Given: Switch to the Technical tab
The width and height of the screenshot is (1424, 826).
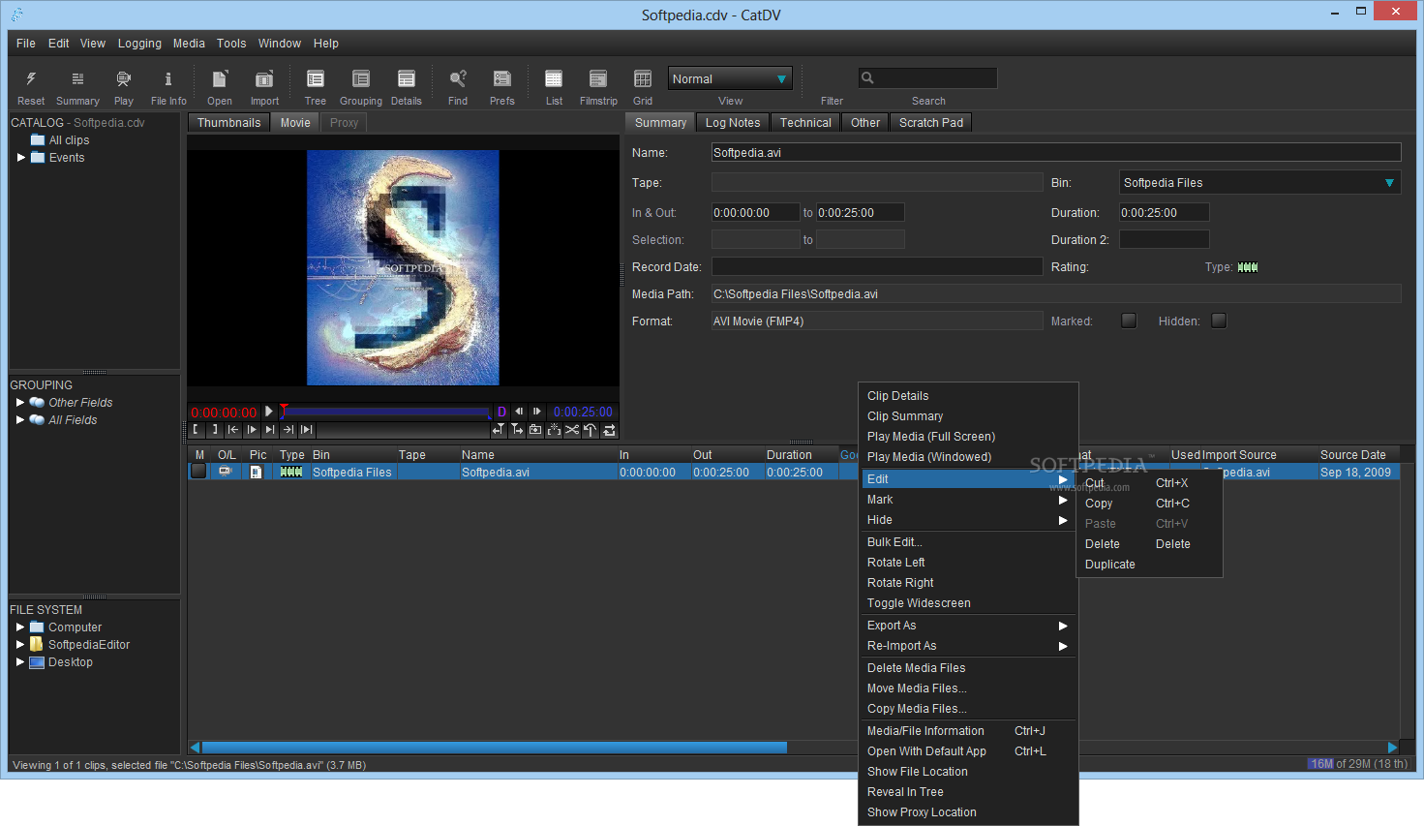Looking at the screenshot, I should click(x=805, y=123).
